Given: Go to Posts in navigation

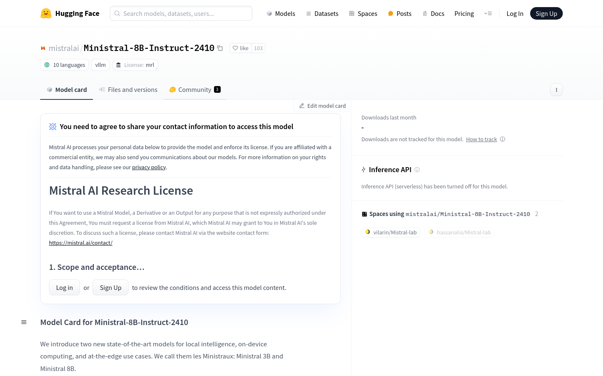Looking at the screenshot, I should point(399,13).
